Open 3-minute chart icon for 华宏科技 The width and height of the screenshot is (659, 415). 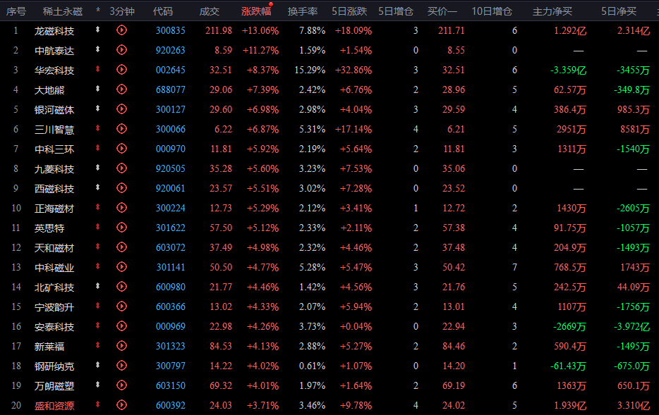pos(121,70)
